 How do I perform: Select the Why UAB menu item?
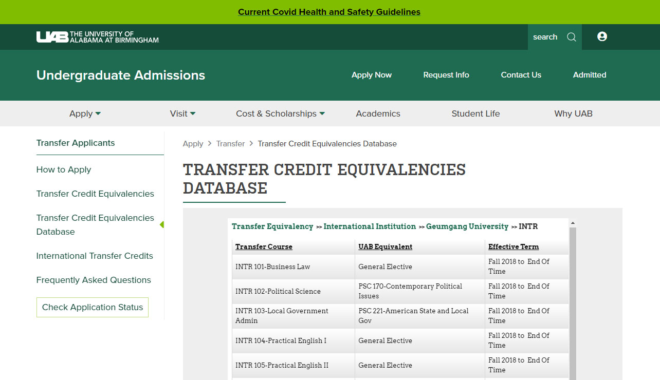tap(573, 113)
